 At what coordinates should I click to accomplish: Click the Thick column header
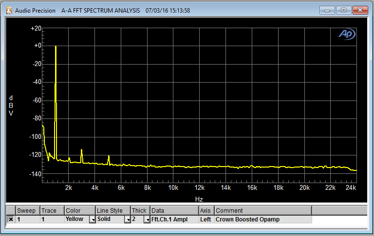(x=140, y=211)
